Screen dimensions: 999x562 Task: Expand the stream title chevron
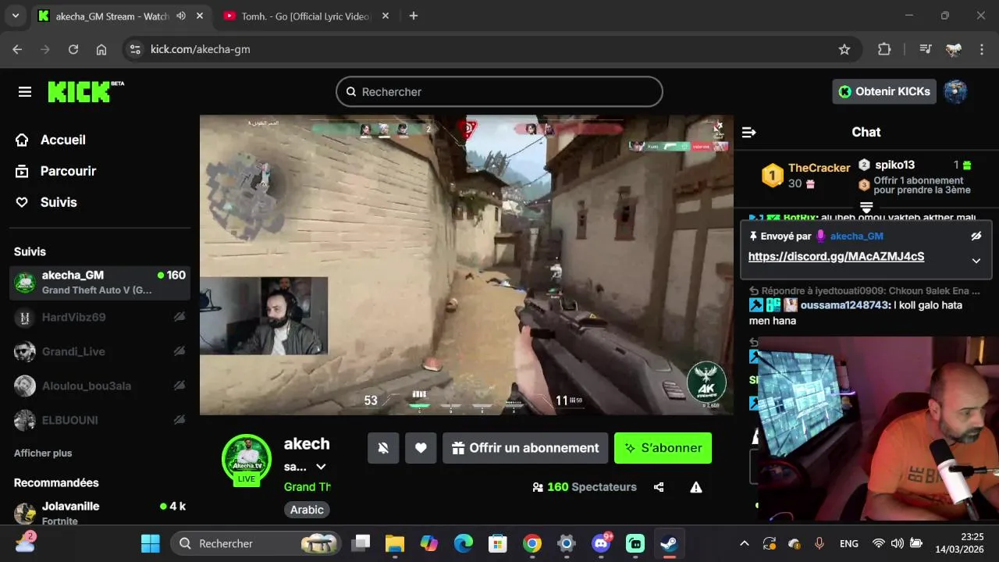[x=321, y=467]
